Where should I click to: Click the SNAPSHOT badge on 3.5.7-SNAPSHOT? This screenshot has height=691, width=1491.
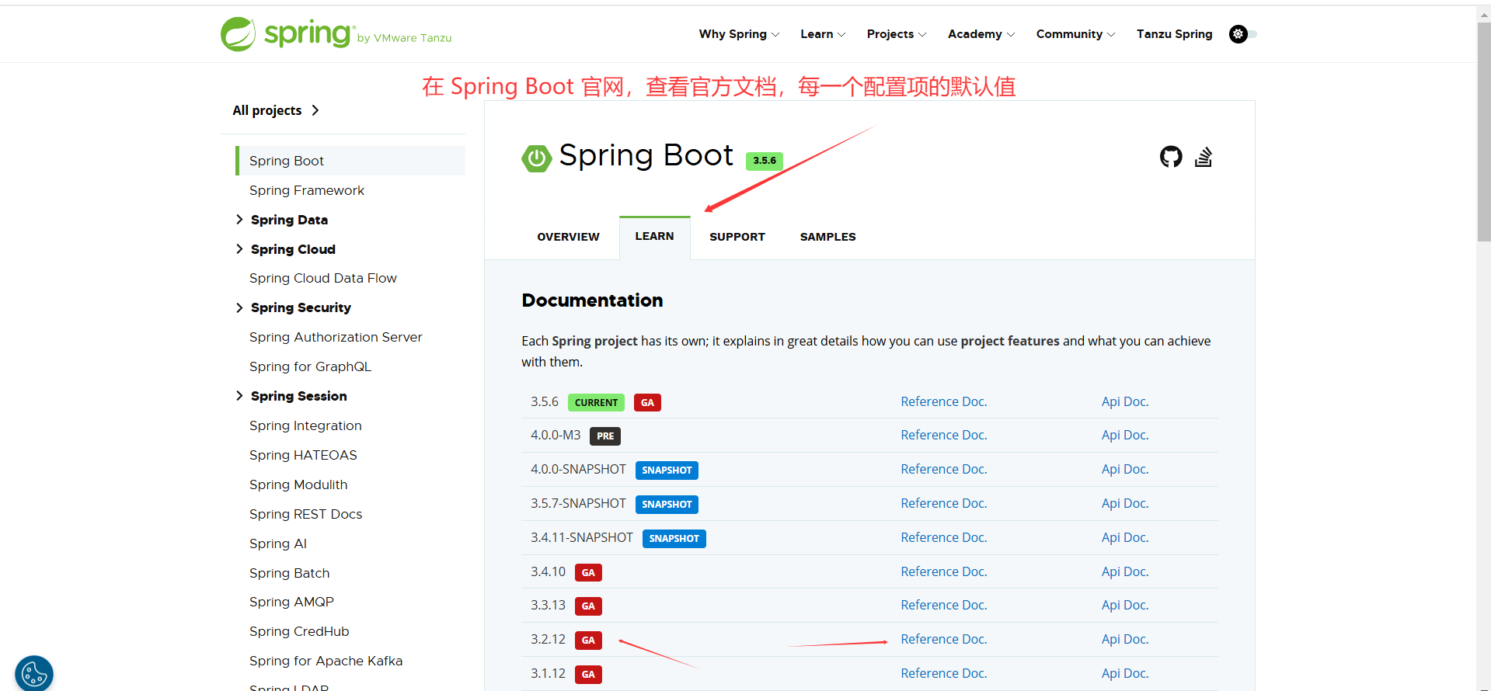(667, 505)
